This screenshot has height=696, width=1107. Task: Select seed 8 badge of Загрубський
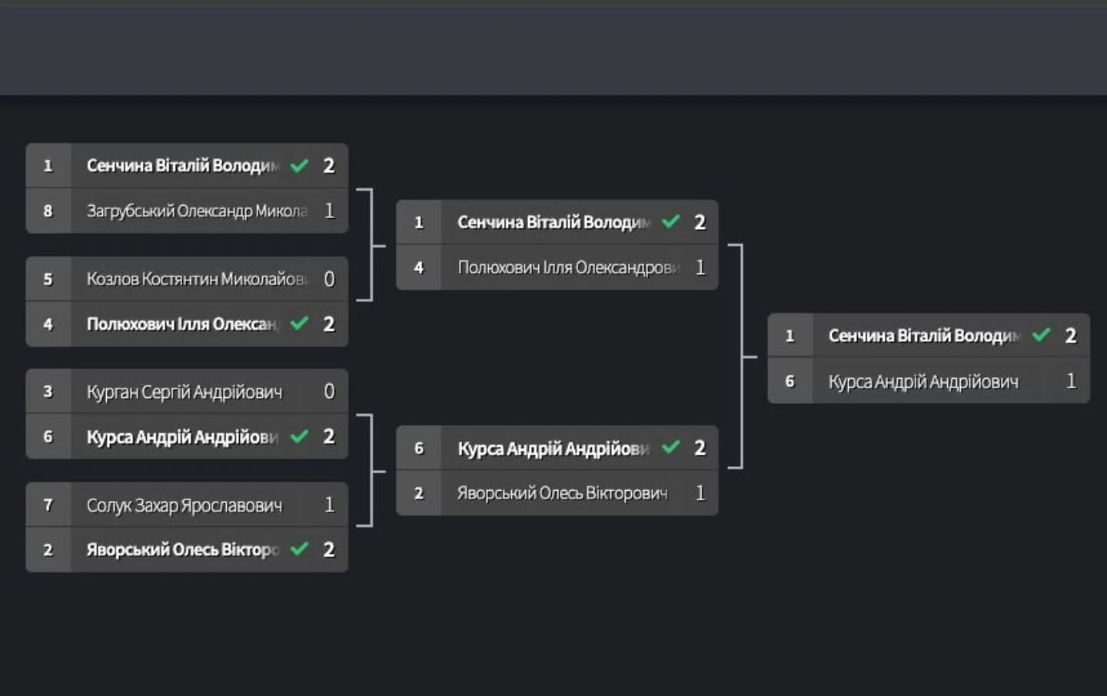(48, 210)
